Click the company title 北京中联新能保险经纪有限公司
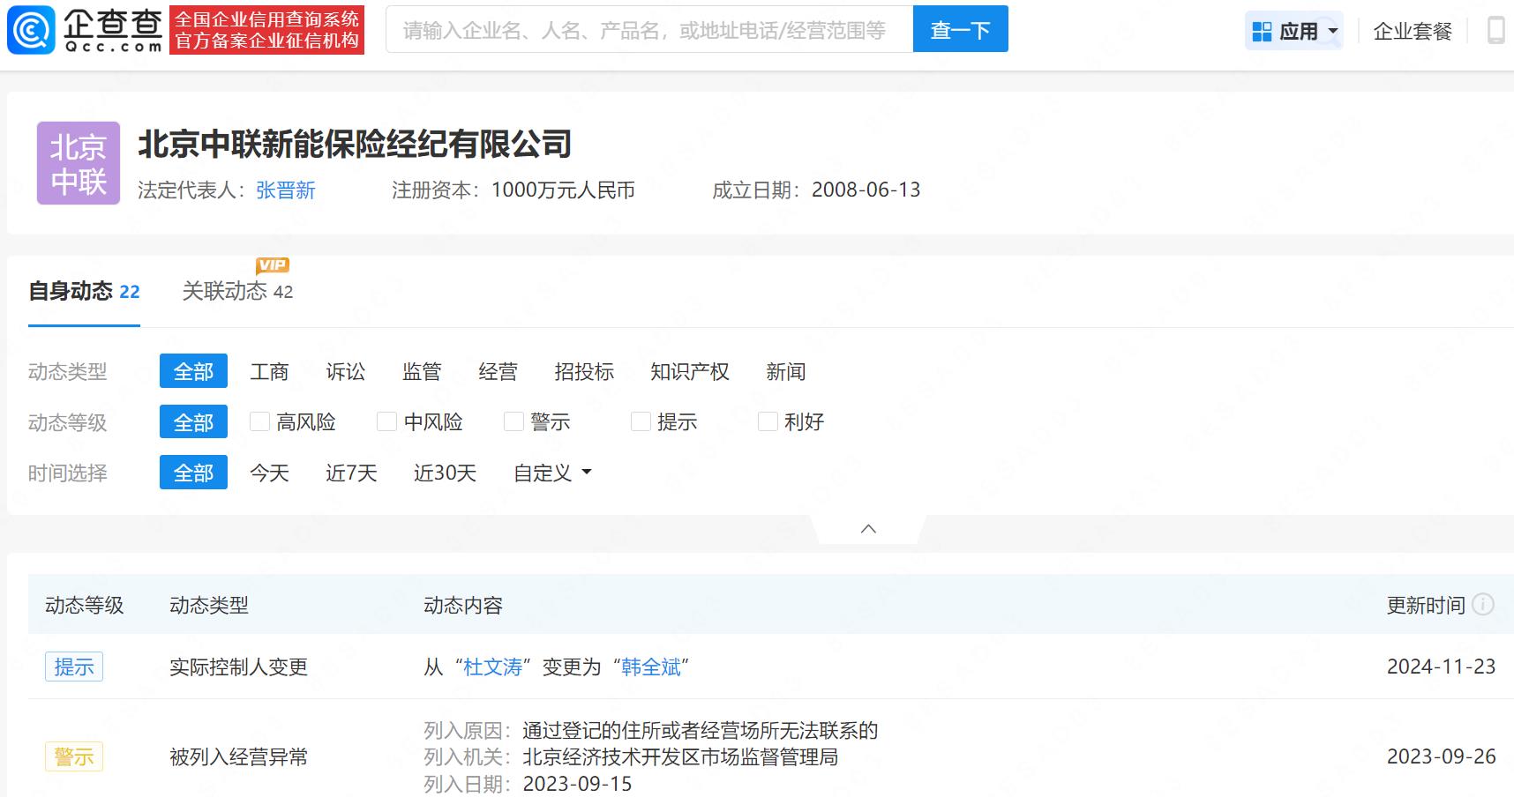Screen dimensions: 1514x797 pos(355,145)
